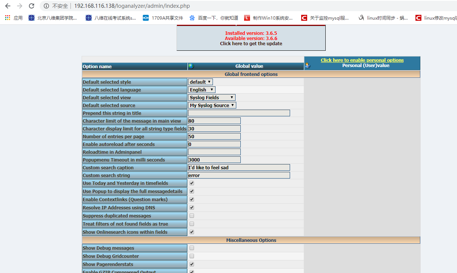Toggle Show Pagerenderstats checkbox
This screenshot has width=457, height=273.
click(192, 264)
